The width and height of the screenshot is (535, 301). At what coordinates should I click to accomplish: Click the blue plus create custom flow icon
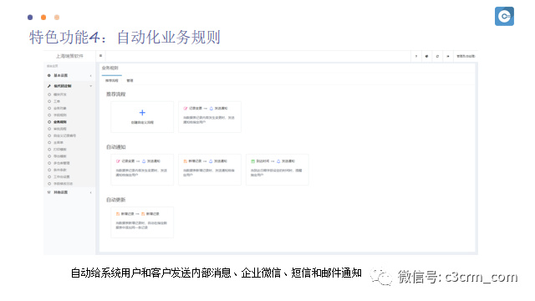coord(142,113)
